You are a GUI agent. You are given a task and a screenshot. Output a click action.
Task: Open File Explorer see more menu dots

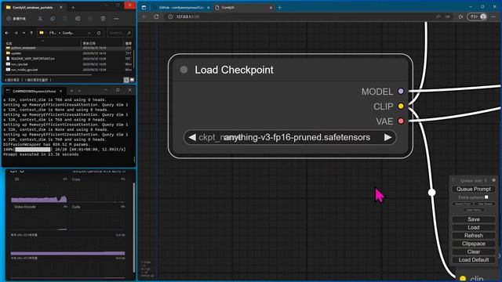[x=116, y=19]
